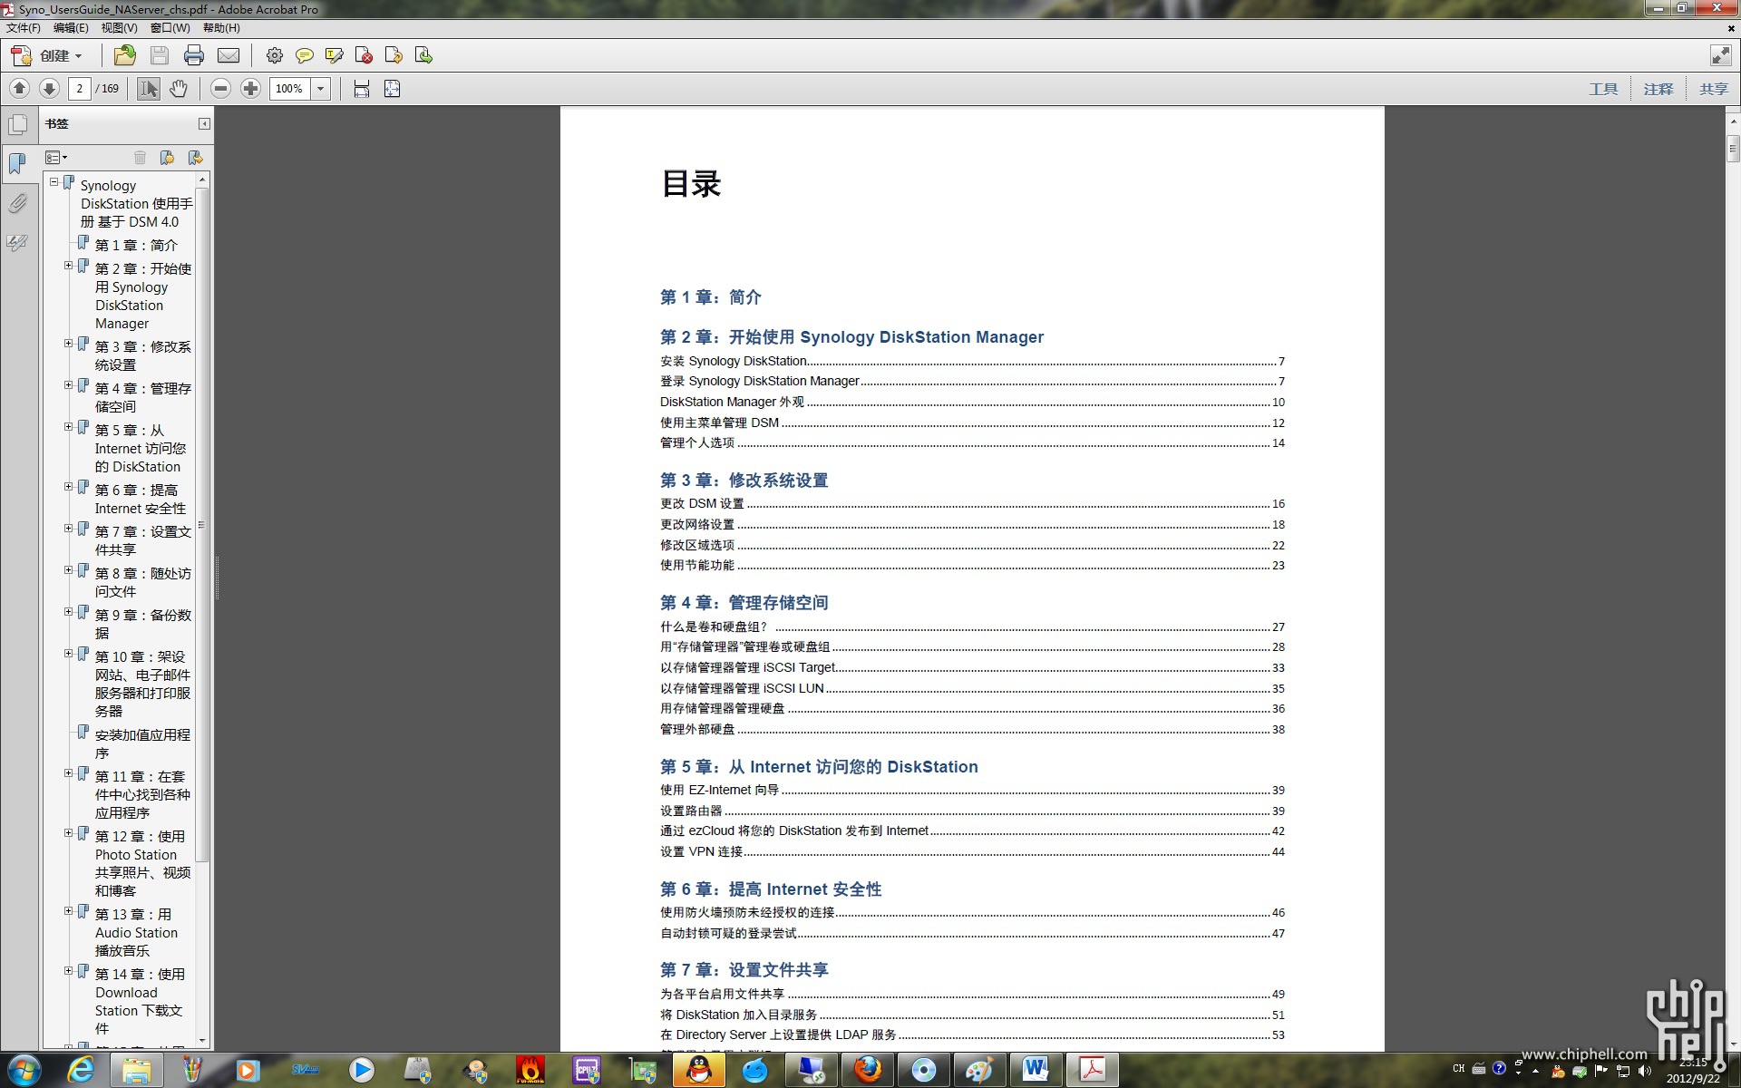Image resolution: width=1741 pixels, height=1088 pixels.
Task: Open the 窗口(W) menu
Action: pos(170,28)
